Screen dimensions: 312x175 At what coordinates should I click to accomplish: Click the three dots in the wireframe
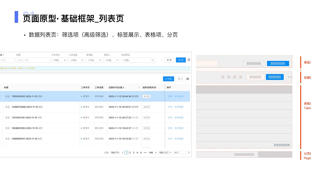click(290, 77)
